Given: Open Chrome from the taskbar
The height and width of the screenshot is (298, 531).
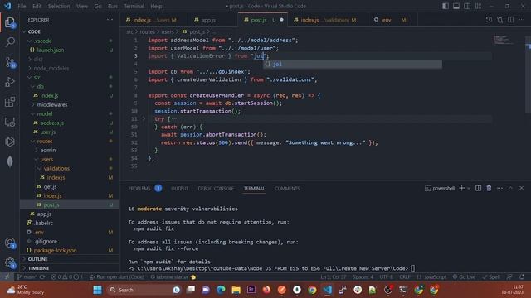Looking at the screenshot, I should pyautogui.click(x=312, y=290).
